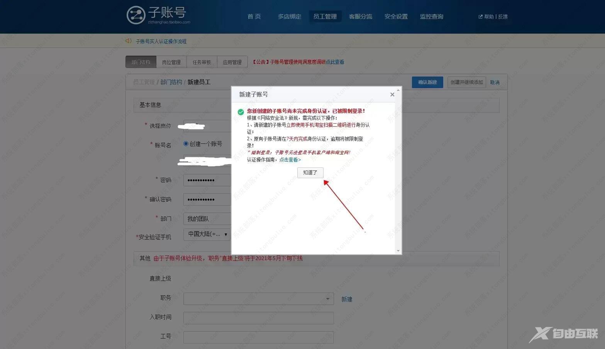Click the blue 确认新建 button
Screen dimensions: 605x349
pyautogui.click(x=427, y=82)
